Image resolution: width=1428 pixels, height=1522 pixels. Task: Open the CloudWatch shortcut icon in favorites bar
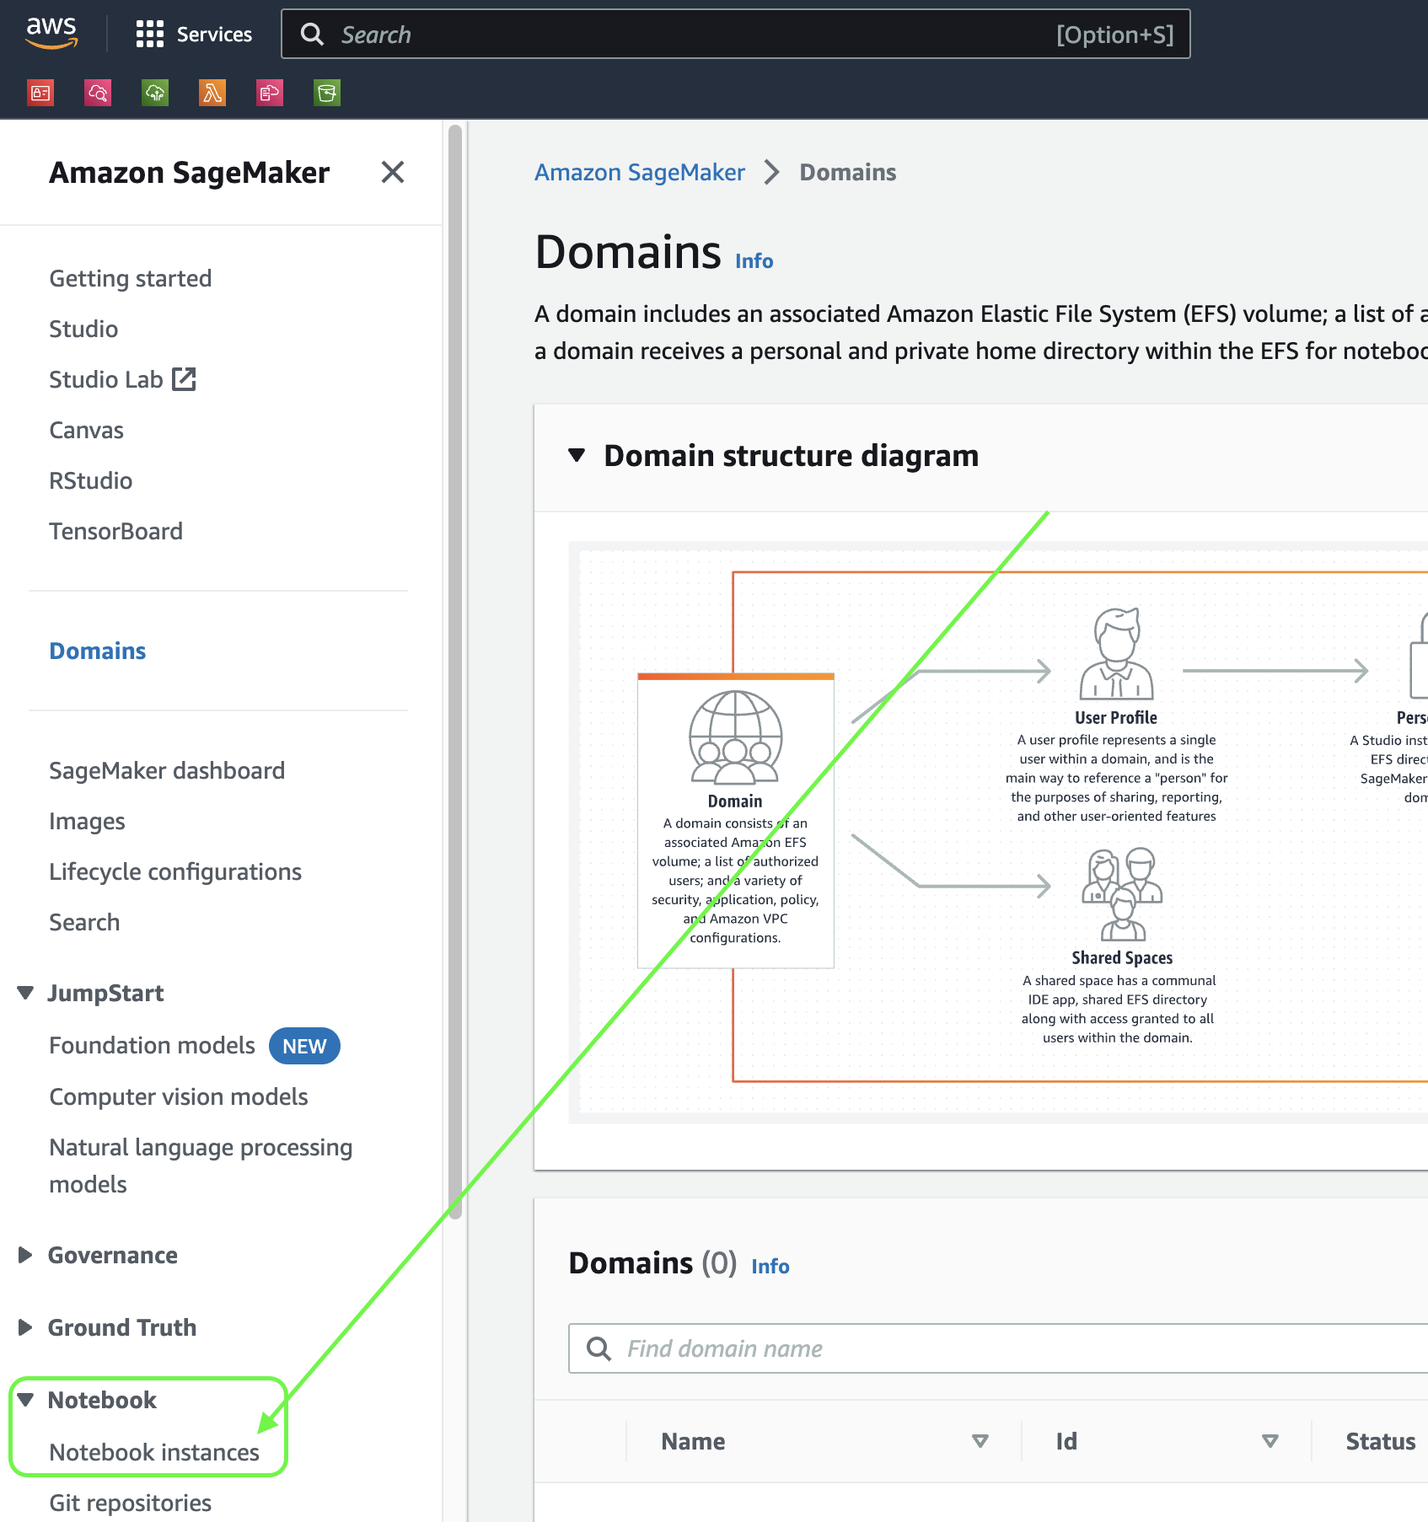pyautogui.click(x=98, y=93)
